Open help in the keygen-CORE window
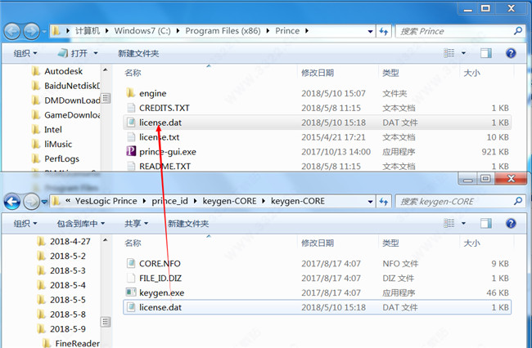The height and width of the screenshot is (348, 532). 511,224
